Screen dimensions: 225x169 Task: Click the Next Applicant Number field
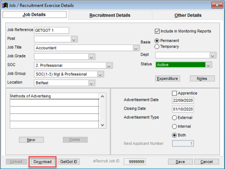(183, 143)
